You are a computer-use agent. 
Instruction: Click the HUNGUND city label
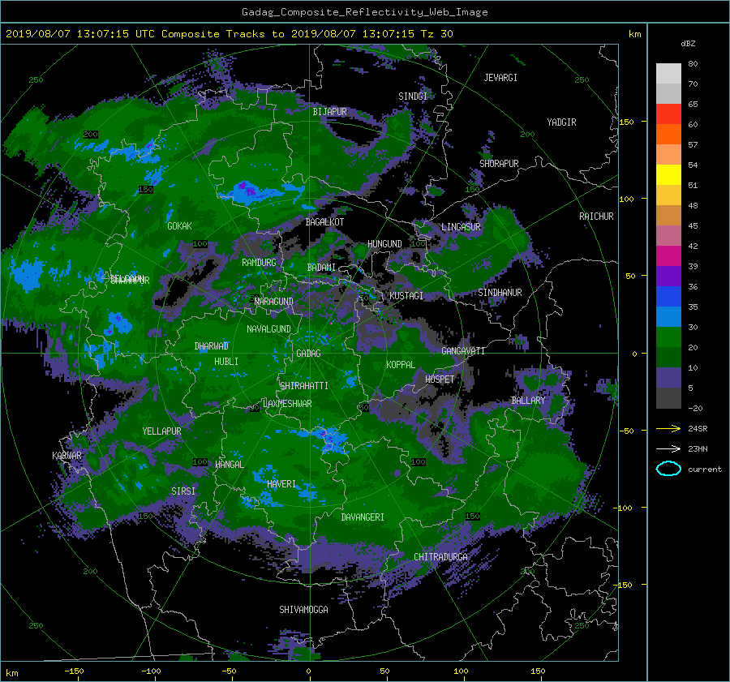384,244
